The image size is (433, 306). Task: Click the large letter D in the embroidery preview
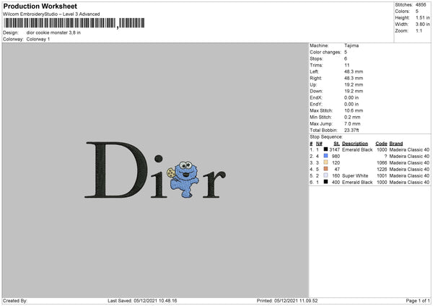[x=116, y=170]
